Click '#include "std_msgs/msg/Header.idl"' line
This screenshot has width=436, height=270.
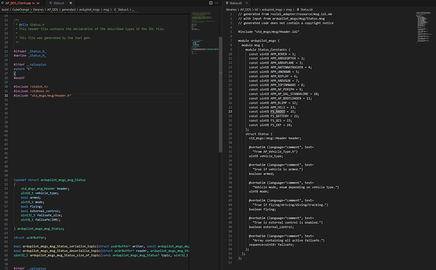[x=269, y=32]
